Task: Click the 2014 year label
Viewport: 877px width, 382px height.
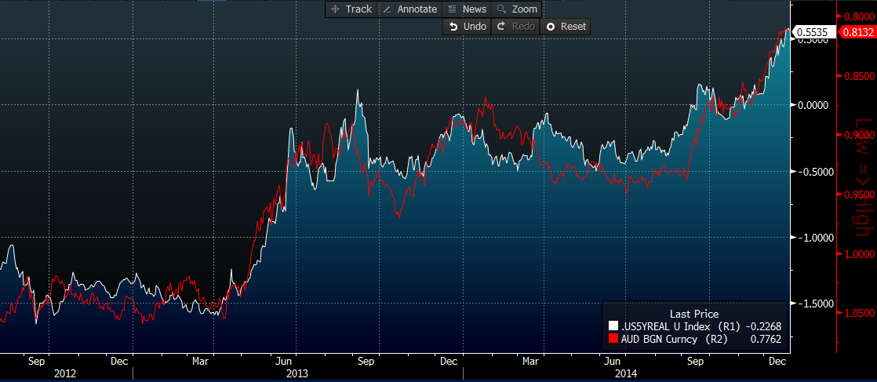Action: [625, 373]
